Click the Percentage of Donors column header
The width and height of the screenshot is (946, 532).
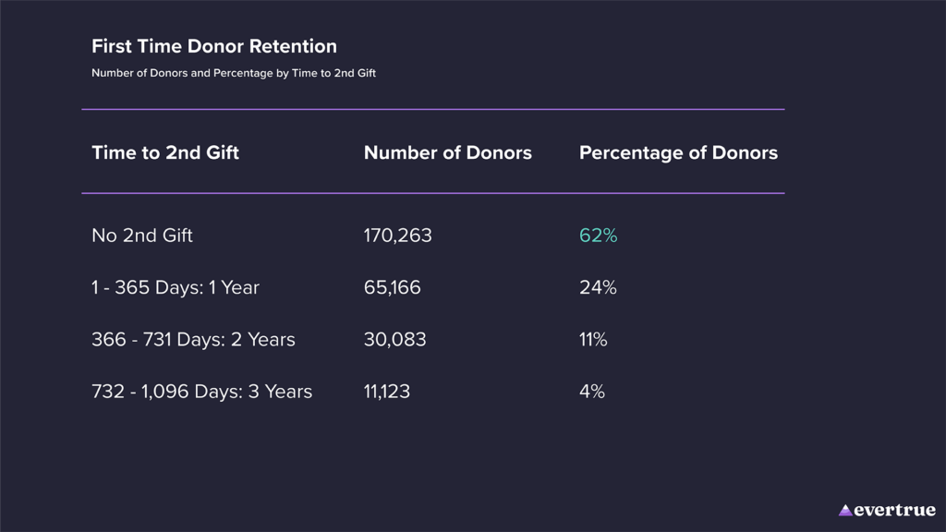click(678, 153)
